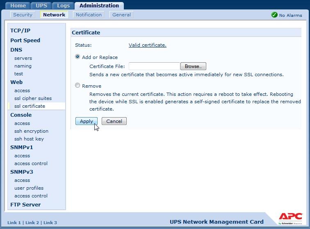
Task: Switch to the UPS tab
Action: 41,6
